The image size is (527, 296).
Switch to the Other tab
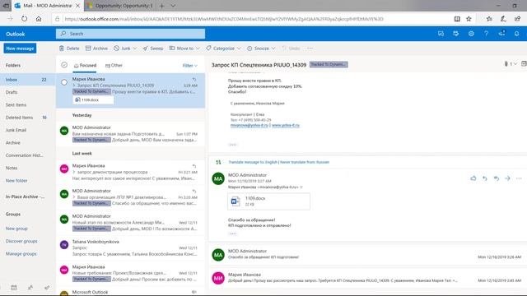(x=114, y=66)
